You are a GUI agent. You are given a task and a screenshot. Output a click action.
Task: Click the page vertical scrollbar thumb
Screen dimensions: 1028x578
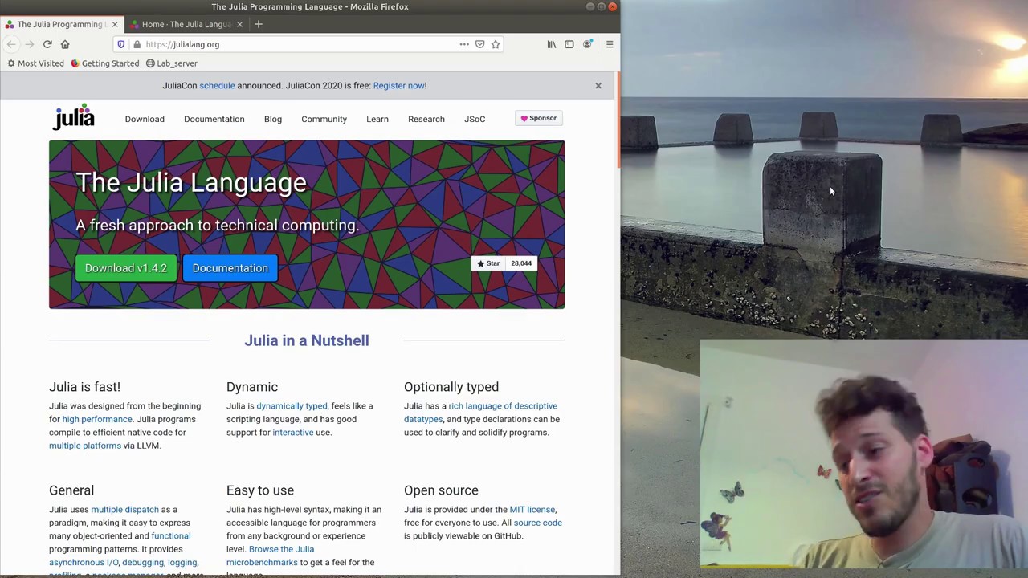tap(618, 120)
